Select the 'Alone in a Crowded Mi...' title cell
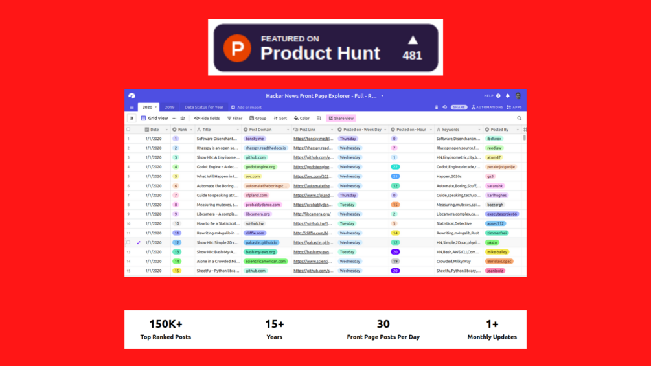This screenshot has width=651, height=366. 217,262
